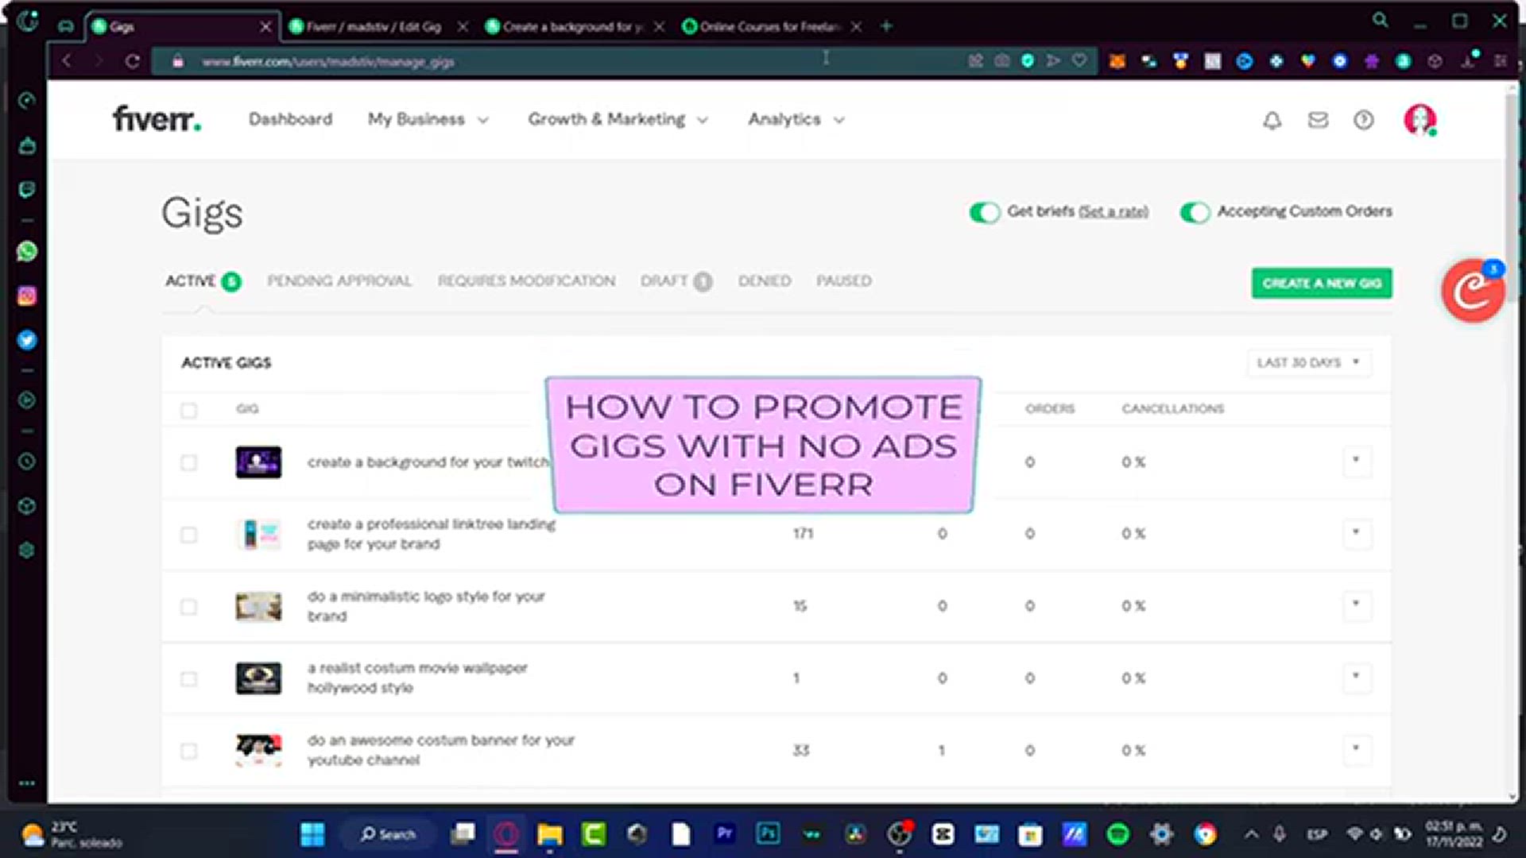Open the Dashboard link

tap(290, 119)
